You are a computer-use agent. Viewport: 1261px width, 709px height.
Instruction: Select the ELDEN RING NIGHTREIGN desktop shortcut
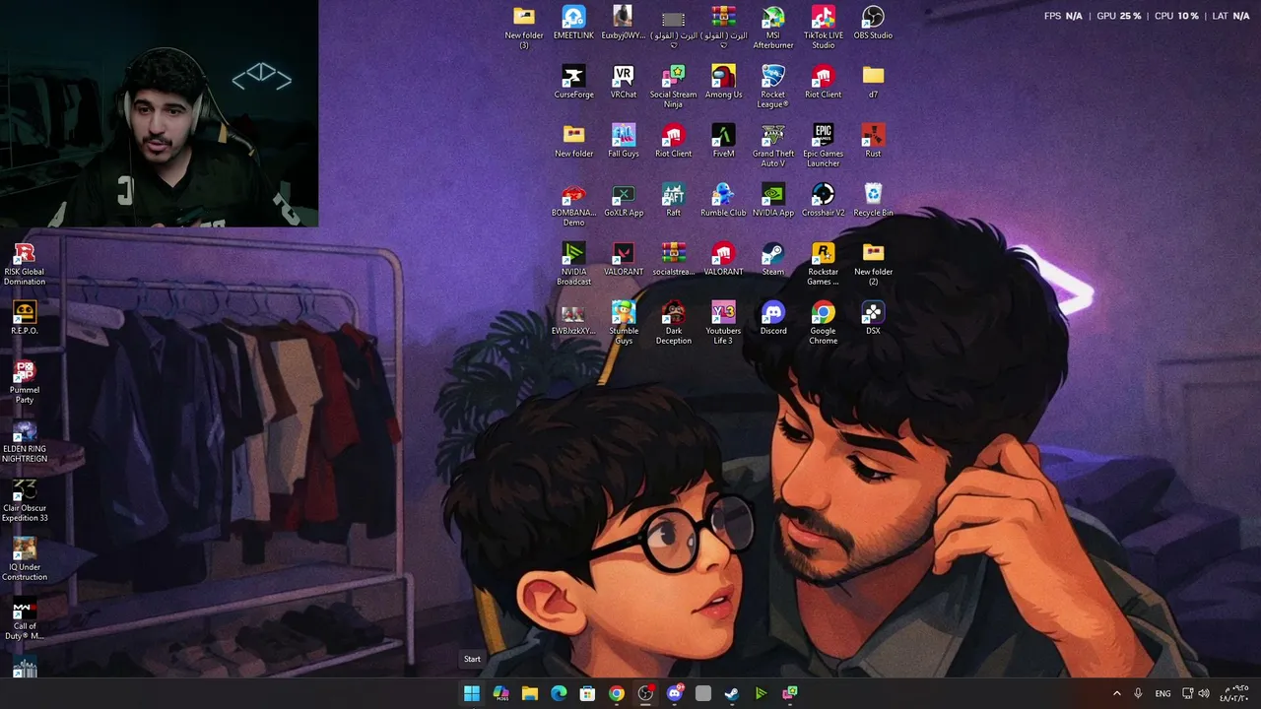tap(25, 441)
